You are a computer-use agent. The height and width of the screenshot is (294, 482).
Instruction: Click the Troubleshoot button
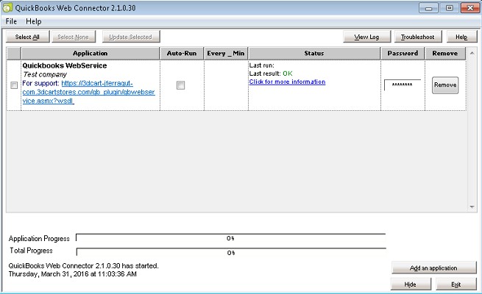418,37
